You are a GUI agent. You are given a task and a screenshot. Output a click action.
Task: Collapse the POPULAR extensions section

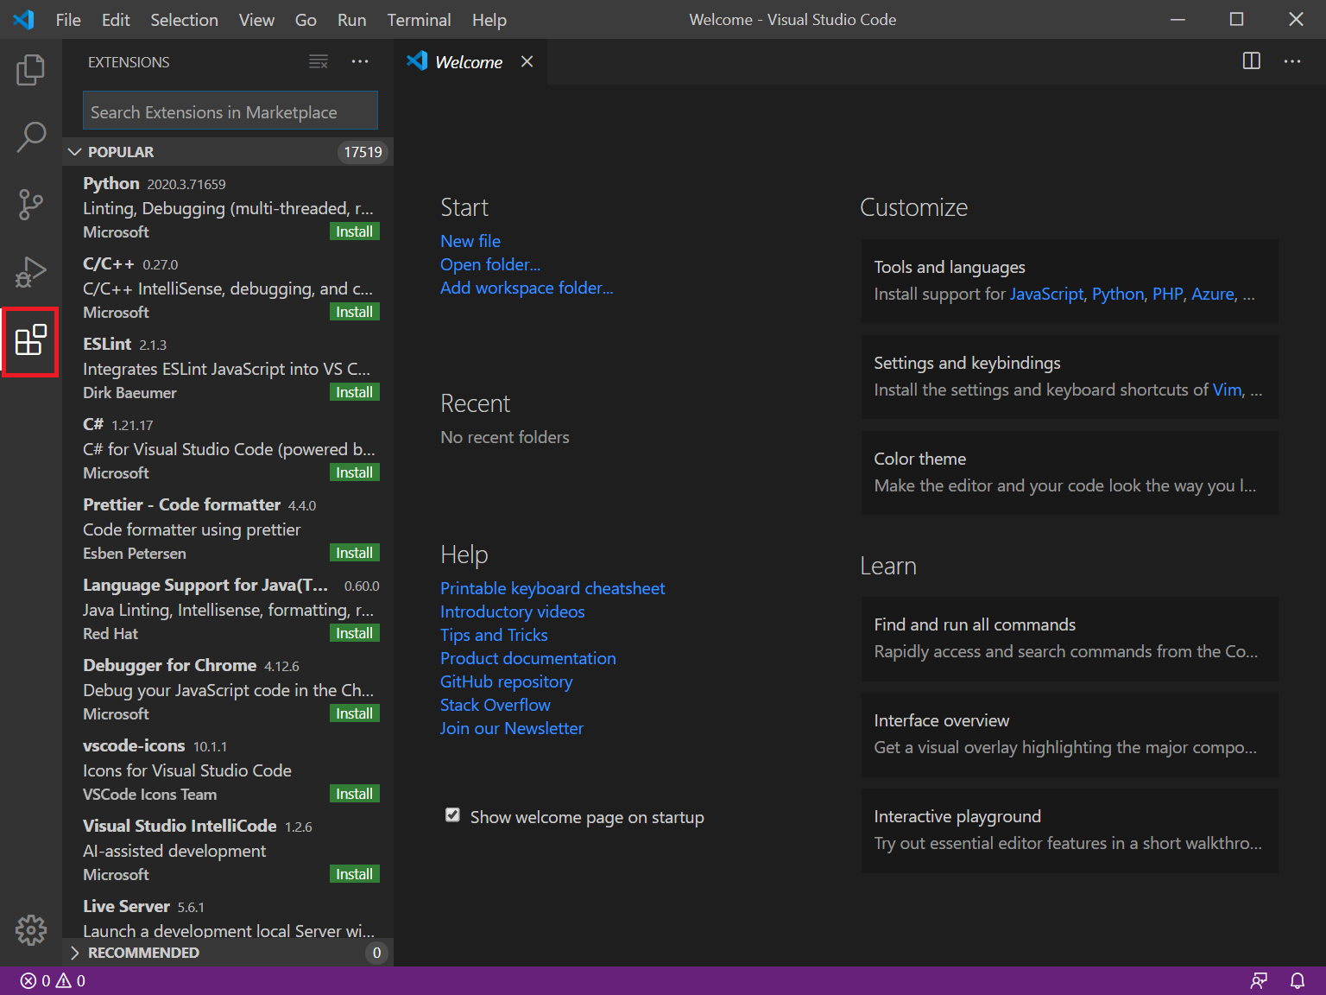[228, 152]
